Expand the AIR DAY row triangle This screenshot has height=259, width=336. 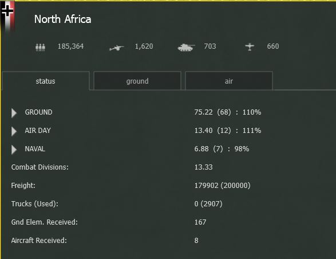click(x=14, y=131)
